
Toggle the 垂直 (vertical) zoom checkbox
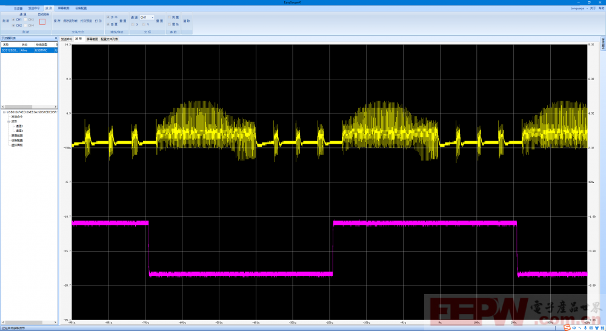pyautogui.click(x=108, y=24)
